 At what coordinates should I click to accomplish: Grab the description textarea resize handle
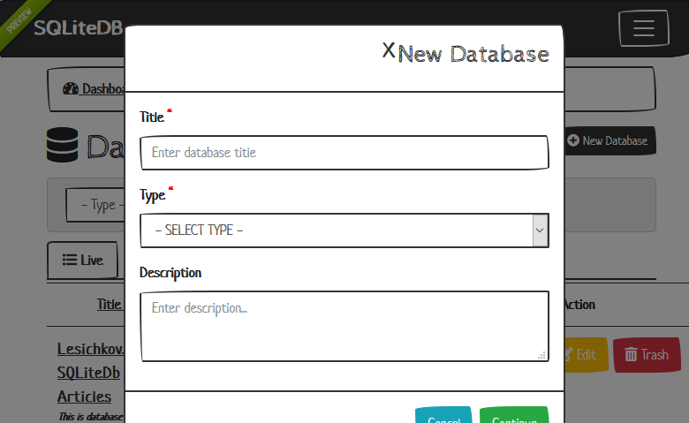coord(541,354)
